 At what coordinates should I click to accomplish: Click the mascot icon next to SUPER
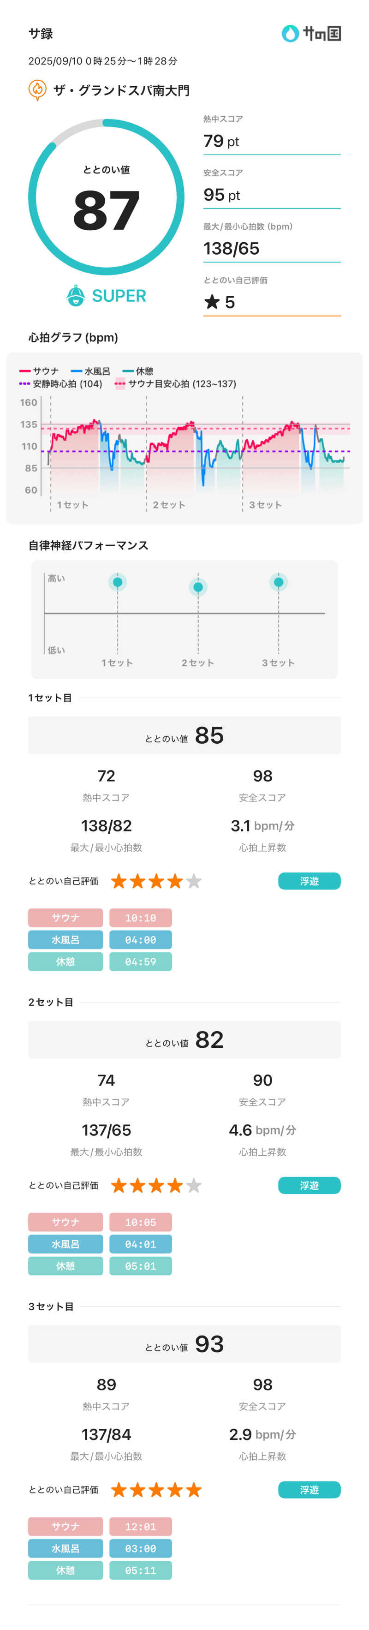click(76, 295)
